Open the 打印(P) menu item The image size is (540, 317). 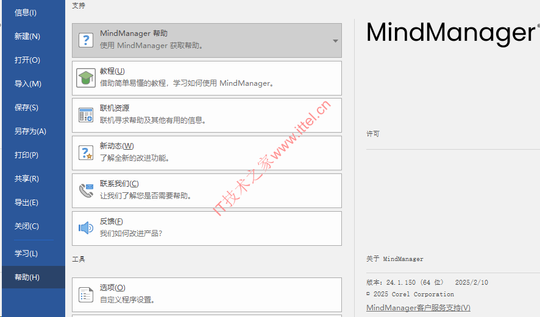(x=26, y=155)
